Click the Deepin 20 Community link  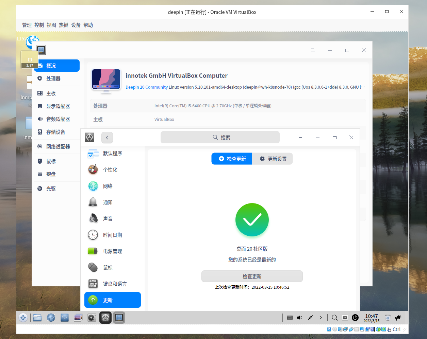coord(146,87)
